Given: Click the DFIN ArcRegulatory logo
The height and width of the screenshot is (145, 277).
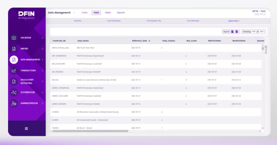Looking at the screenshot, I should 26,15.
